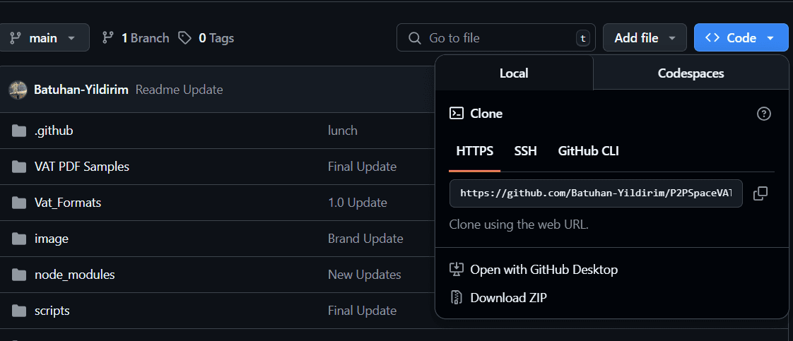Click the magnifier icon in Go to file
793x341 pixels.
415,38
